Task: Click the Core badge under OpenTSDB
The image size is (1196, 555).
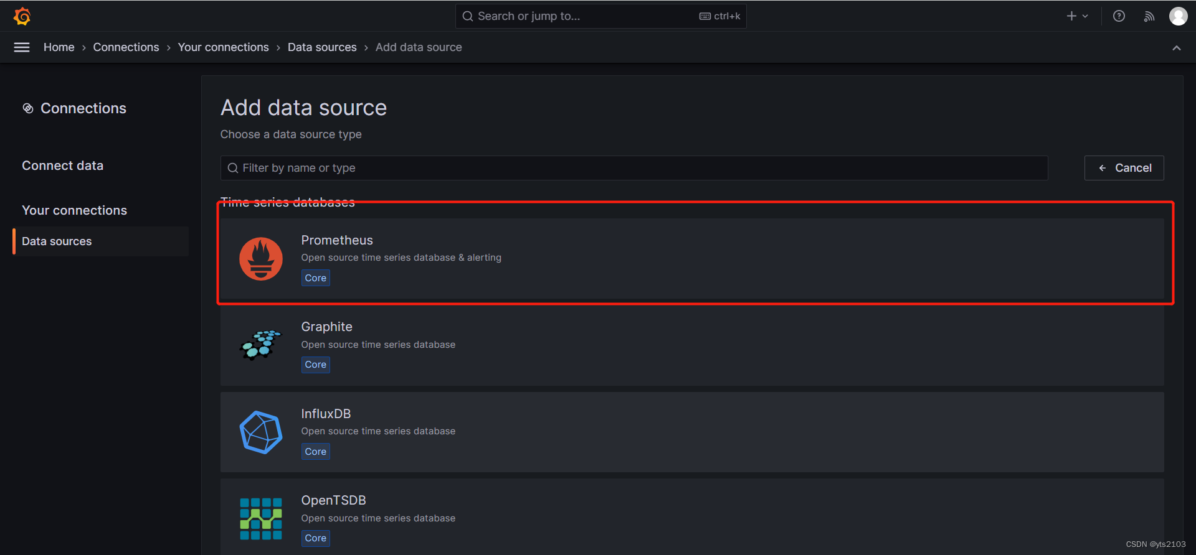Action: (x=316, y=538)
